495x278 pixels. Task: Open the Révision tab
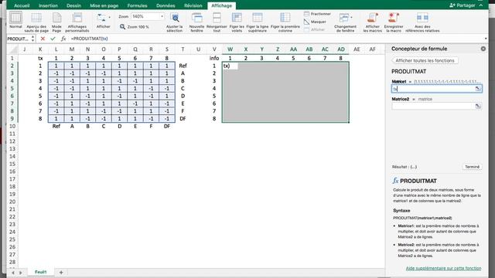(x=193, y=5)
